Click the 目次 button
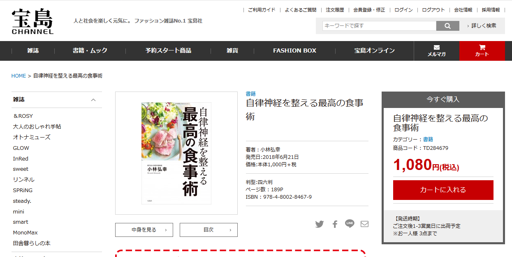 click(x=209, y=230)
